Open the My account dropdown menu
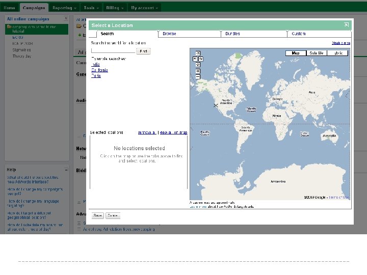367x275 pixels. pyautogui.click(x=144, y=8)
